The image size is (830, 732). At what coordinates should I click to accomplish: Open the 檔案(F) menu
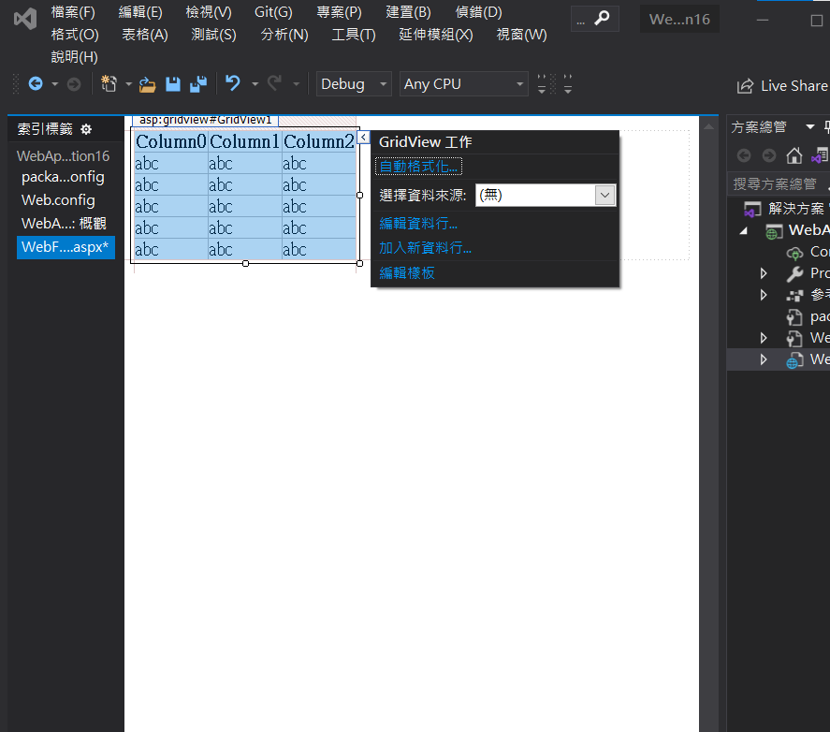point(73,12)
